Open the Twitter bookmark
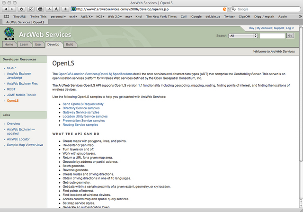 click(229, 17)
